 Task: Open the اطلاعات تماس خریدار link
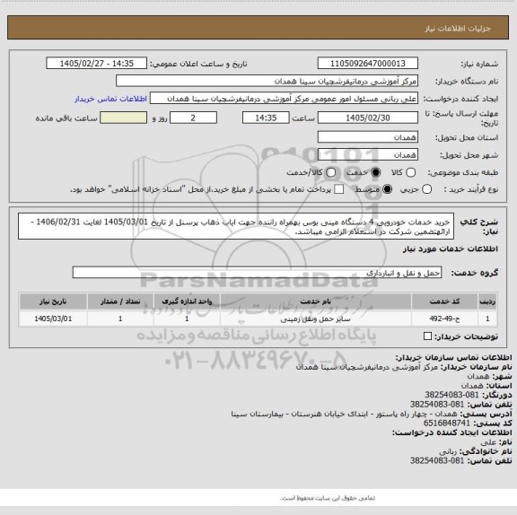click(x=110, y=99)
